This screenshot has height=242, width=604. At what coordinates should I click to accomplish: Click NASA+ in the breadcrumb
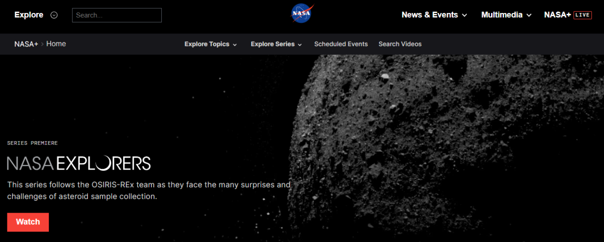coord(26,44)
